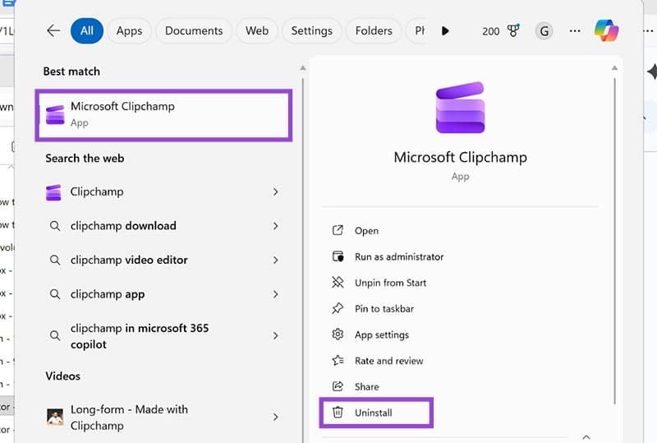Switch to the Apps filter tab

pyautogui.click(x=129, y=30)
